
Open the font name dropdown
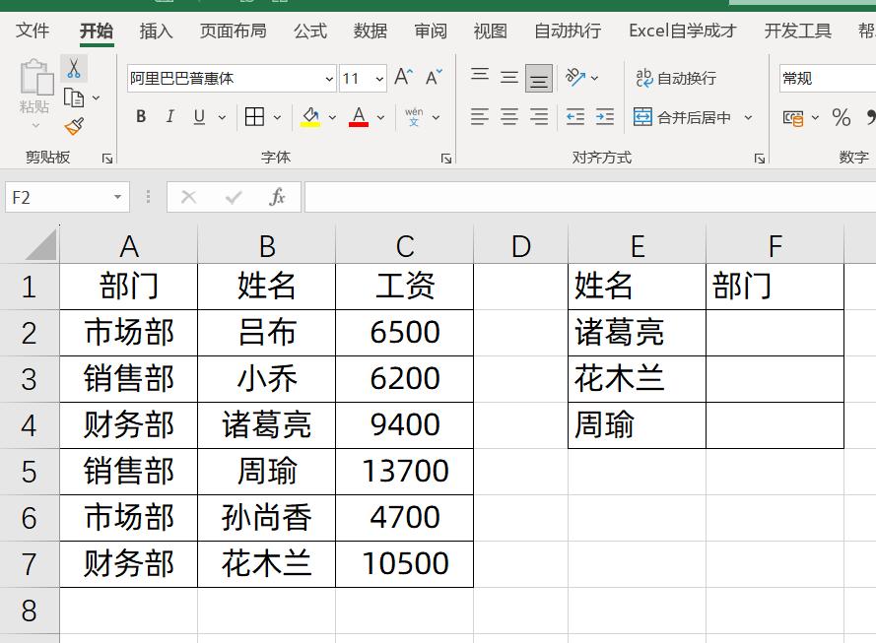[x=328, y=77]
